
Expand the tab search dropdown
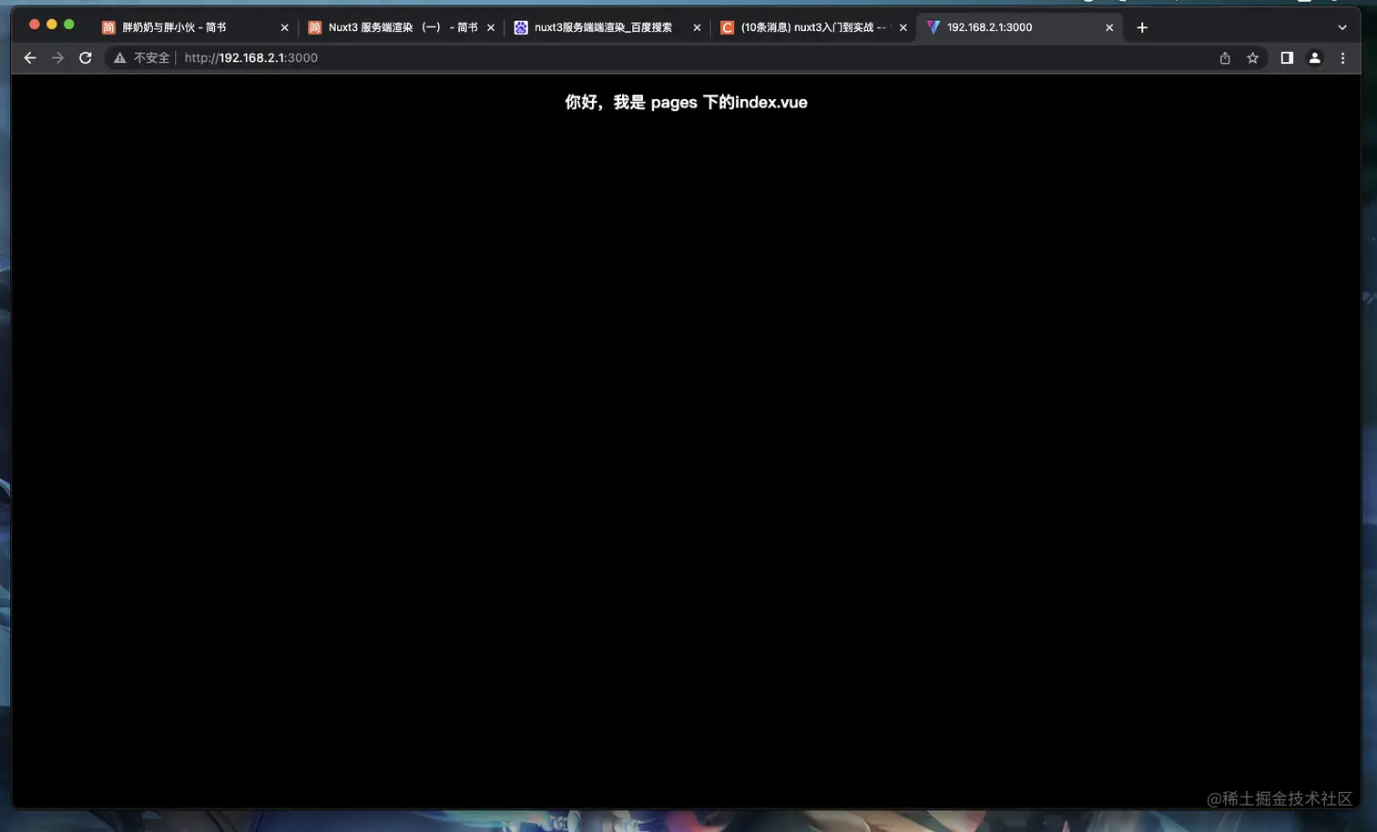point(1342,27)
